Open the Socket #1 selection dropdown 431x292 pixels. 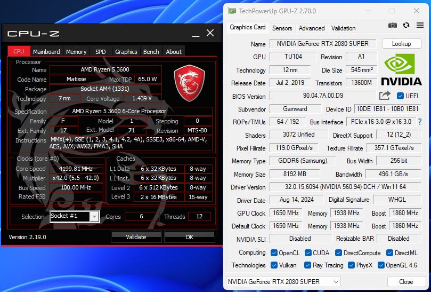pos(94,217)
